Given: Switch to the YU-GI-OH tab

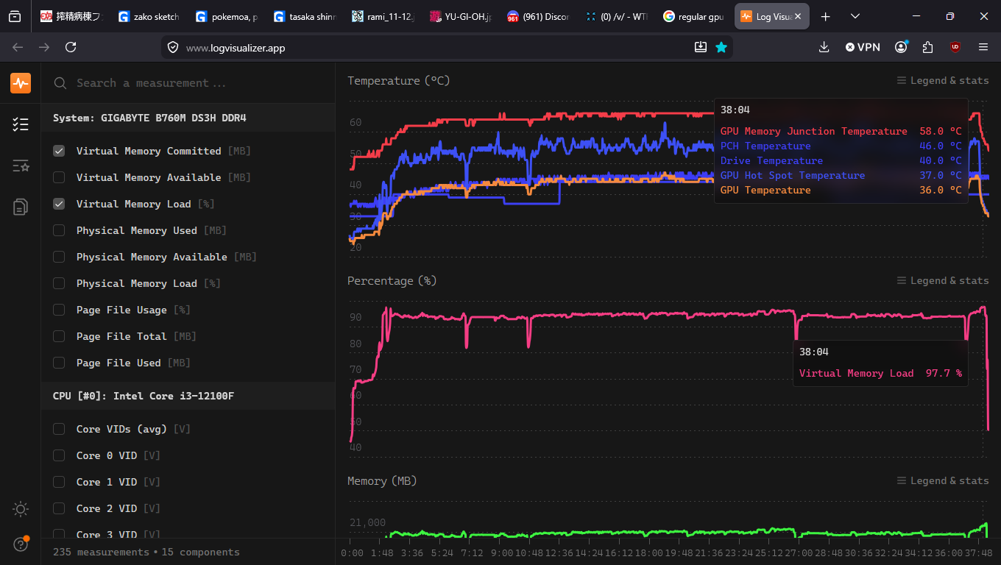Looking at the screenshot, I should (x=460, y=16).
